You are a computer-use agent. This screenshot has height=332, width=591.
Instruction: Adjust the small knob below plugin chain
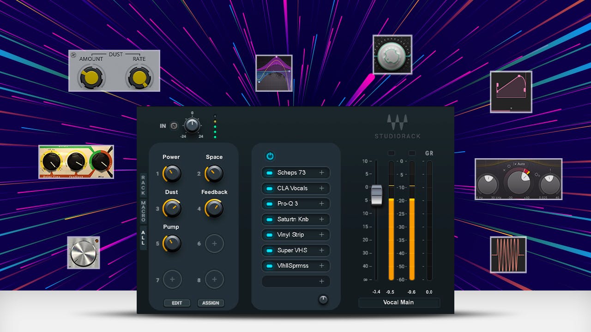(323, 300)
